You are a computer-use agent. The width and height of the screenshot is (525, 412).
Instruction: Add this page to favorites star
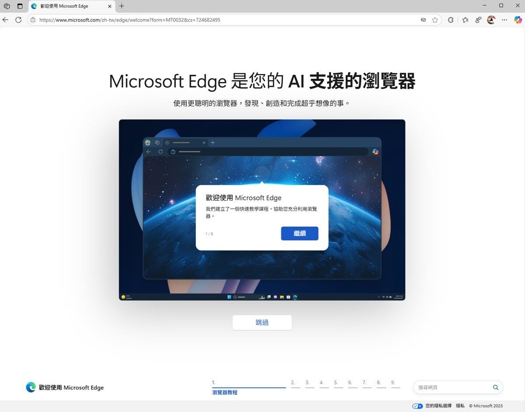[435, 20]
